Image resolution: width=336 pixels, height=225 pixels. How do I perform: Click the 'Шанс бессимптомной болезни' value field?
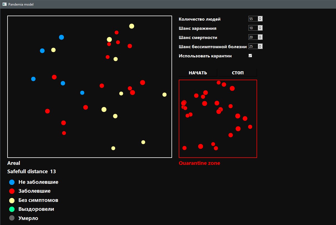pos(254,46)
